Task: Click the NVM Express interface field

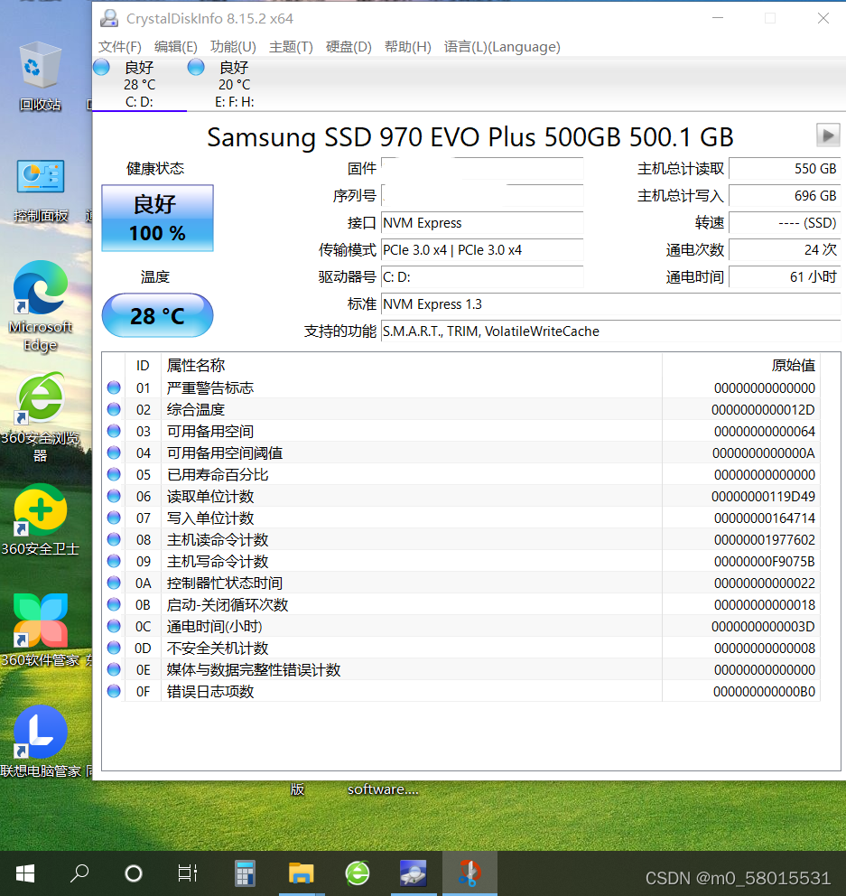Action: point(482,223)
